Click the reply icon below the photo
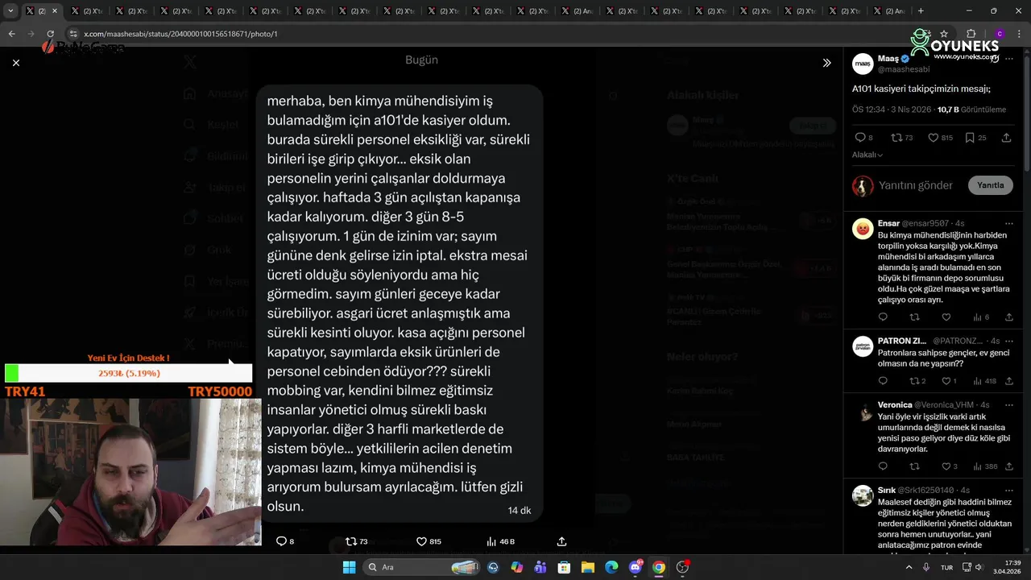 click(281, 541)
